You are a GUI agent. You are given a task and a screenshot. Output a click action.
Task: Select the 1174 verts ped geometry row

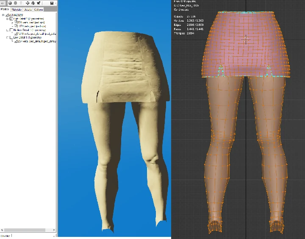point(32,26)
